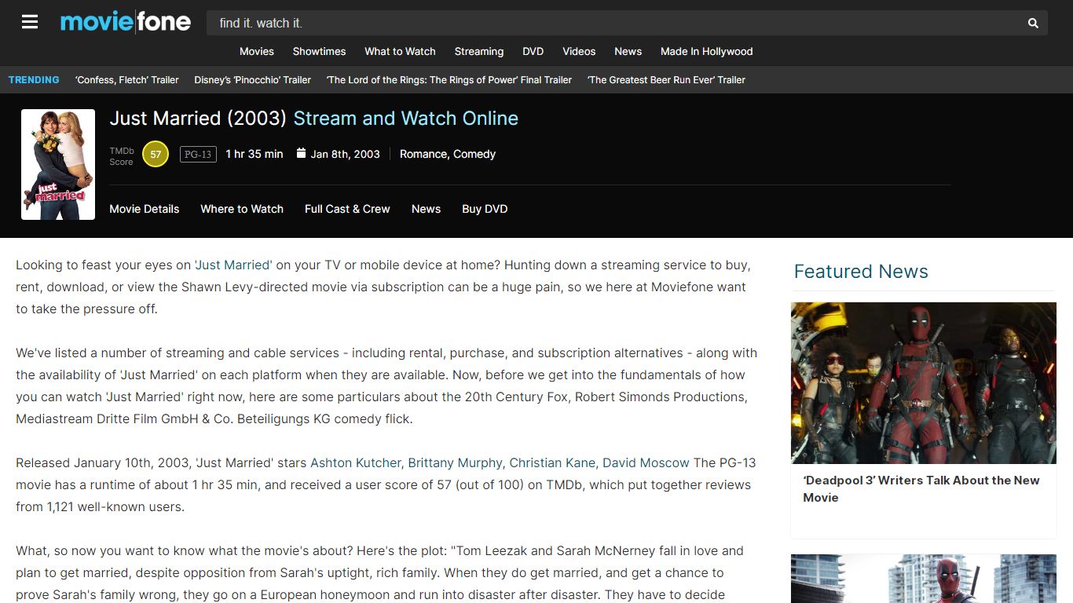
Task: Click the calendar icon beside release date
Action: pos(301,153)
